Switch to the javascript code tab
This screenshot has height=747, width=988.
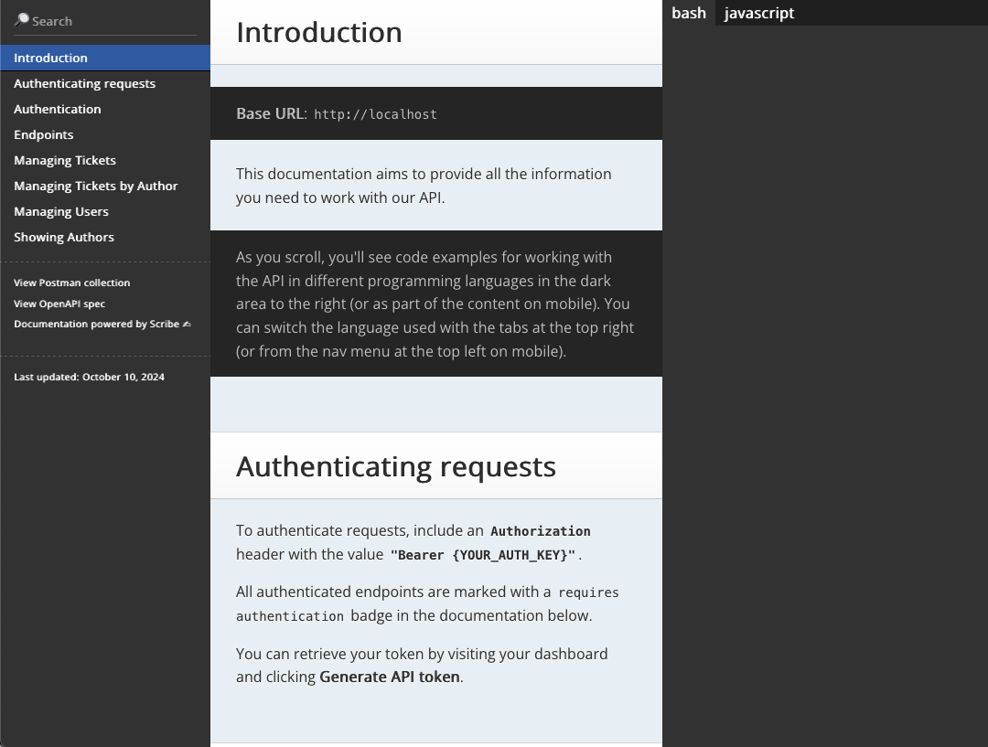(758, 13)
